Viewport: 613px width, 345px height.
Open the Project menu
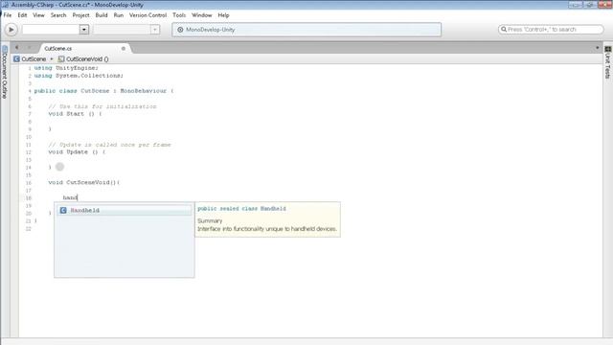[80, 15]
